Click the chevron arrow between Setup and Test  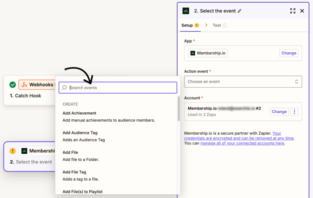point(206,25)
